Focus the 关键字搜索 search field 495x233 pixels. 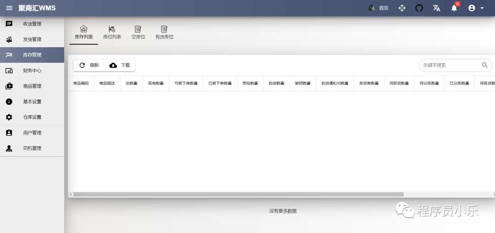pyautogui.click(x=449, y=65)
